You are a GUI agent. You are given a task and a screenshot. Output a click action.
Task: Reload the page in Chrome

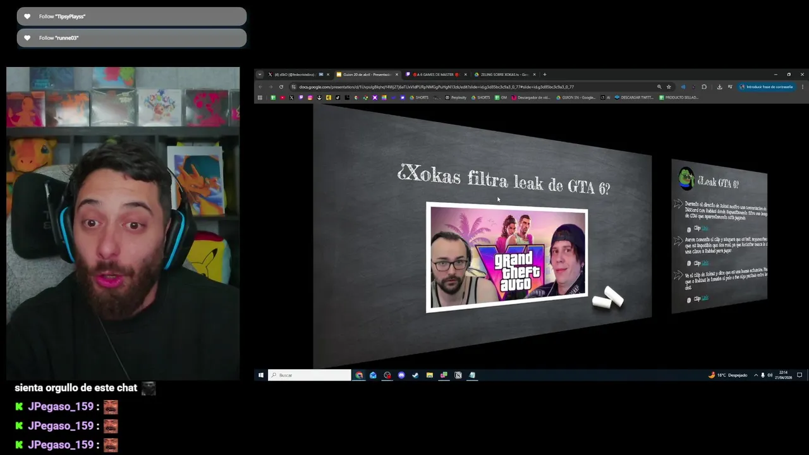(x=281, y=87)
